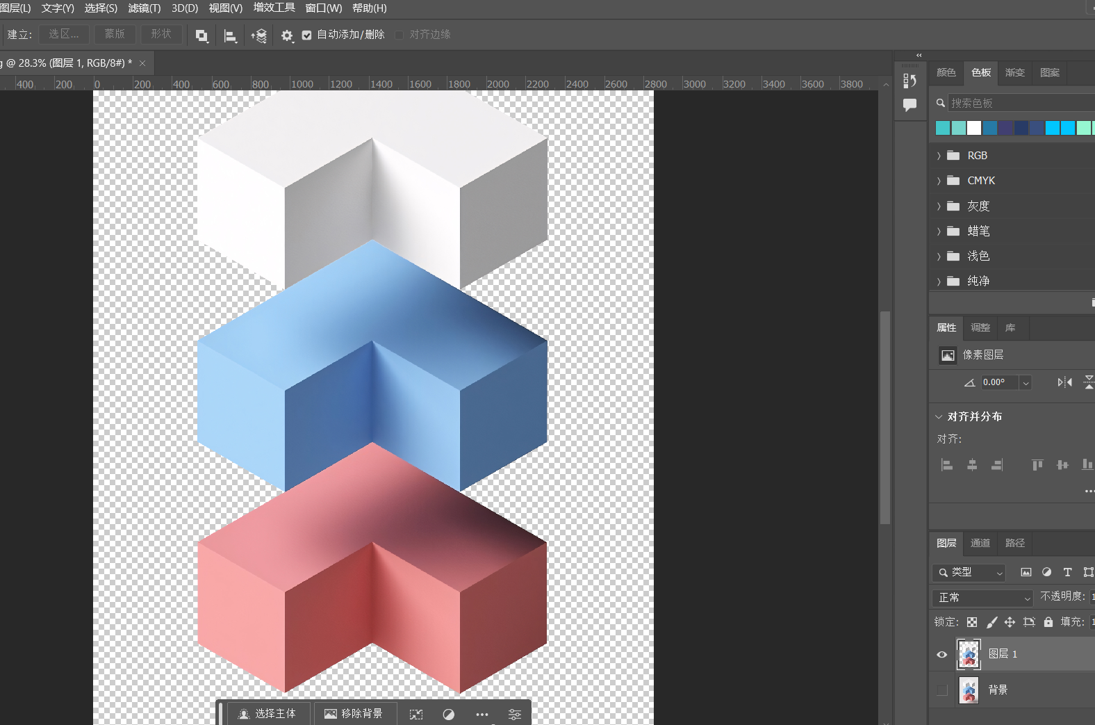The height and width of the screenshot is (725, 1095).
Task: Click the 选区... button
Action: [64, 34]
